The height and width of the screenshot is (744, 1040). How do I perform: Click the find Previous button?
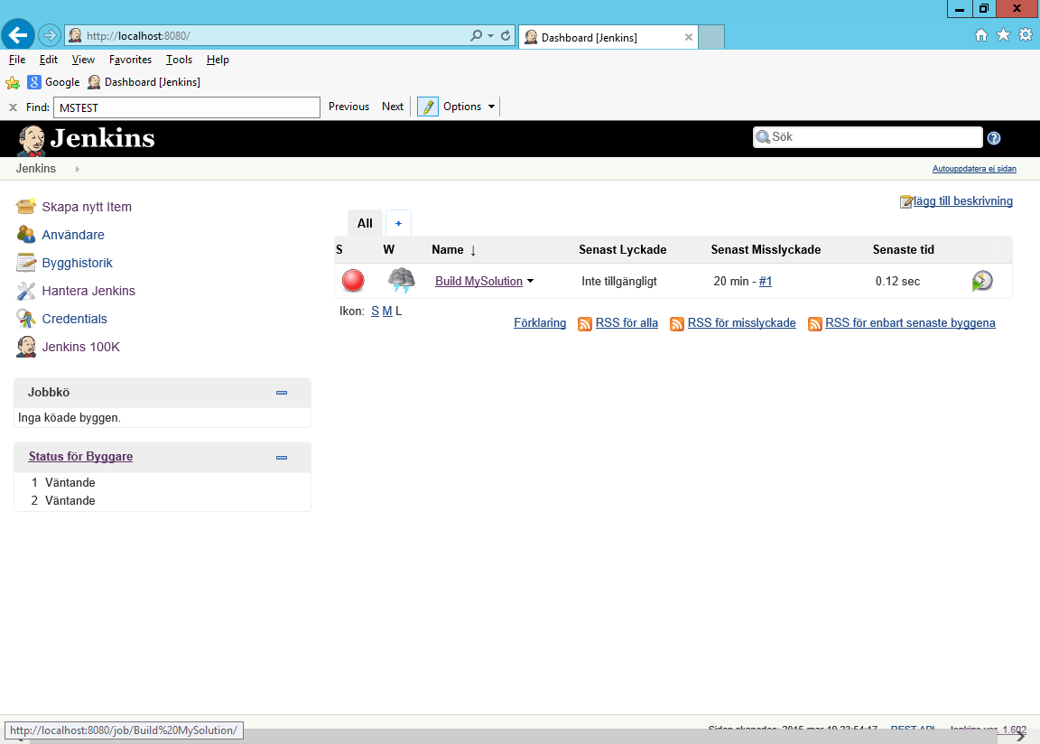point(348,107)
